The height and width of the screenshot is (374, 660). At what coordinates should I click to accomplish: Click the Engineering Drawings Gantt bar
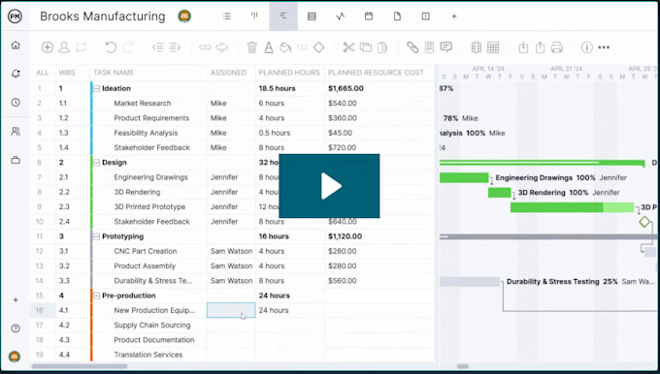click(464, 177)
